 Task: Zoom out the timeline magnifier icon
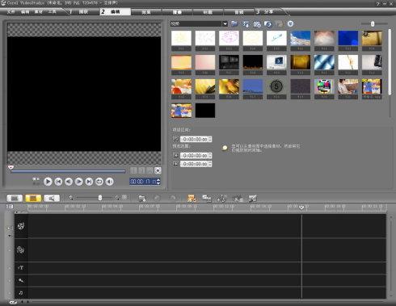[x=71, y=198]
